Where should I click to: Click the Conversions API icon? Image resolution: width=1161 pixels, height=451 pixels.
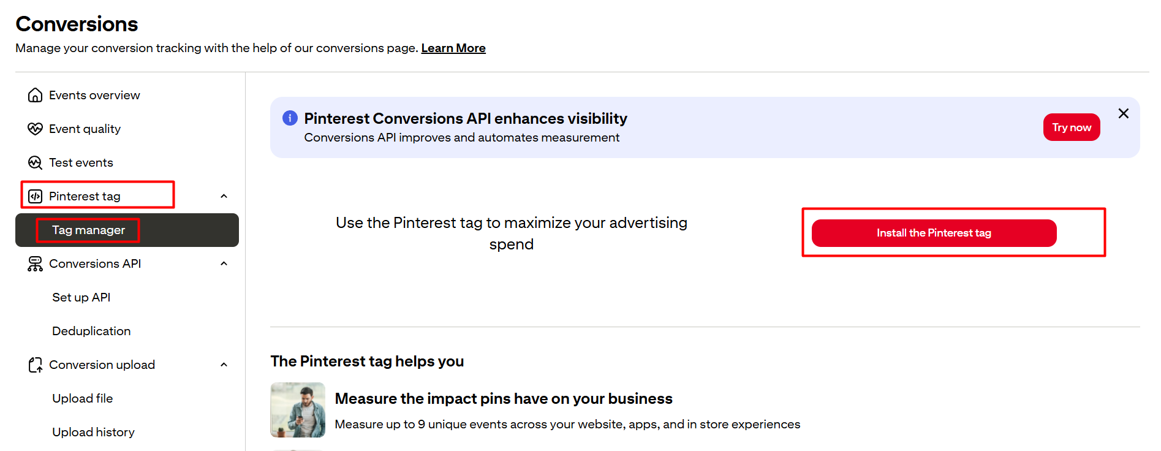coord(36,263)
